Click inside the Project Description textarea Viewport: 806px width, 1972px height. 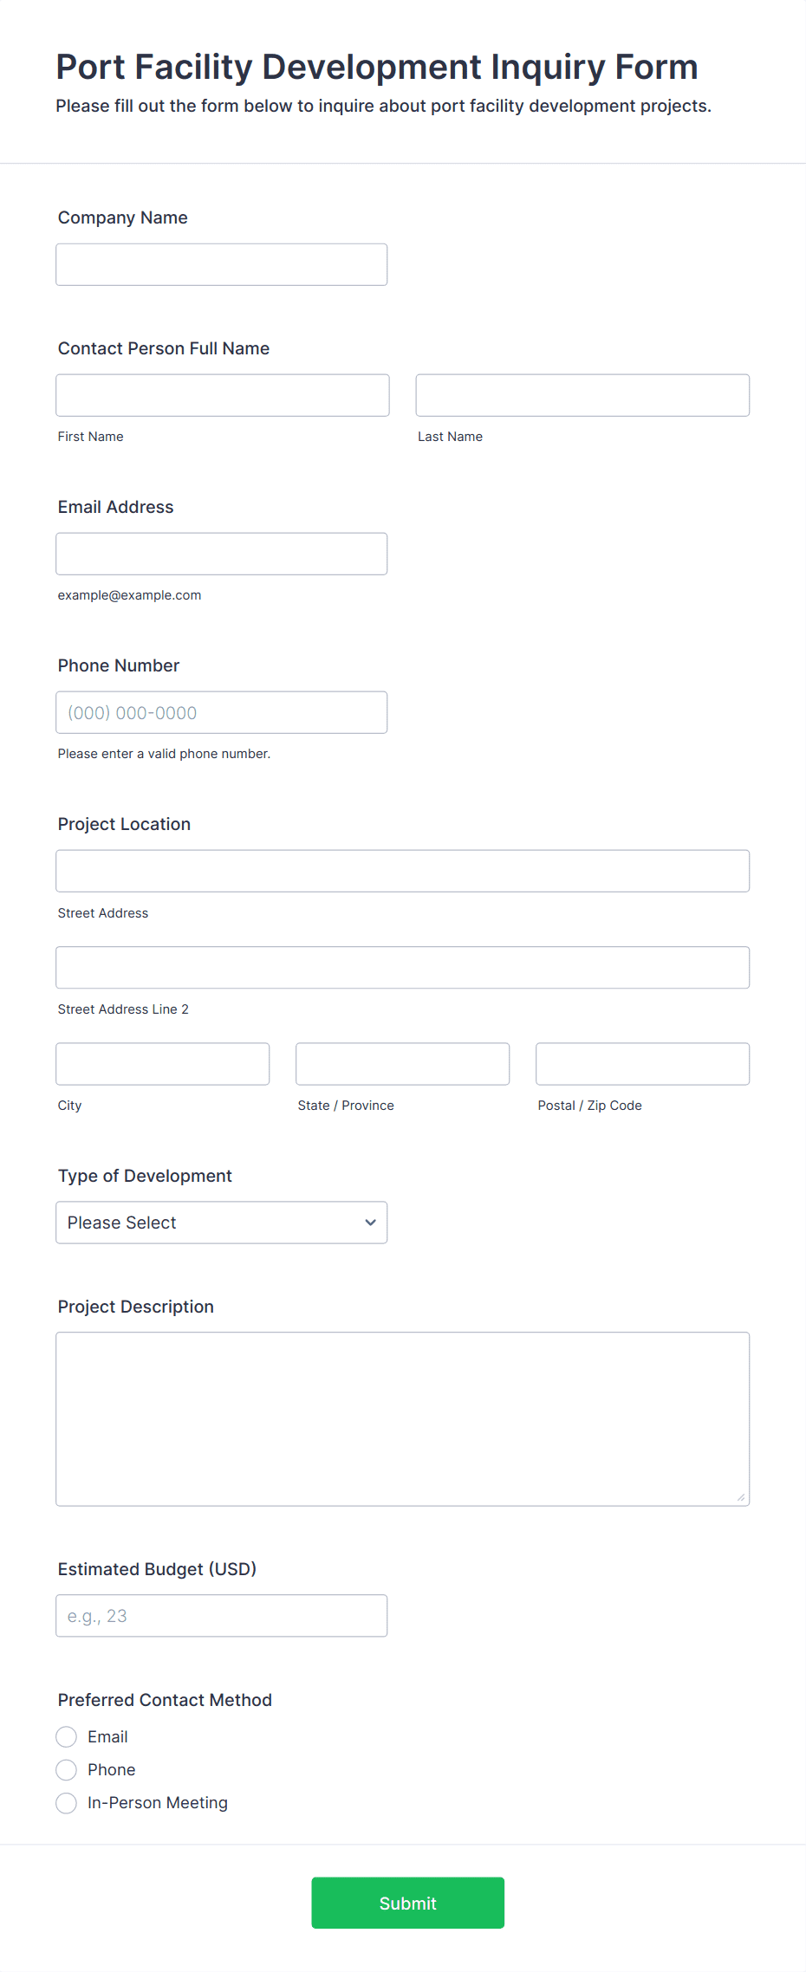[403, 1419]
